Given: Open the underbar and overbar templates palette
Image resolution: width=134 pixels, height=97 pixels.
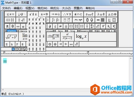Looking at the screenshot, I should click(67, 20).
